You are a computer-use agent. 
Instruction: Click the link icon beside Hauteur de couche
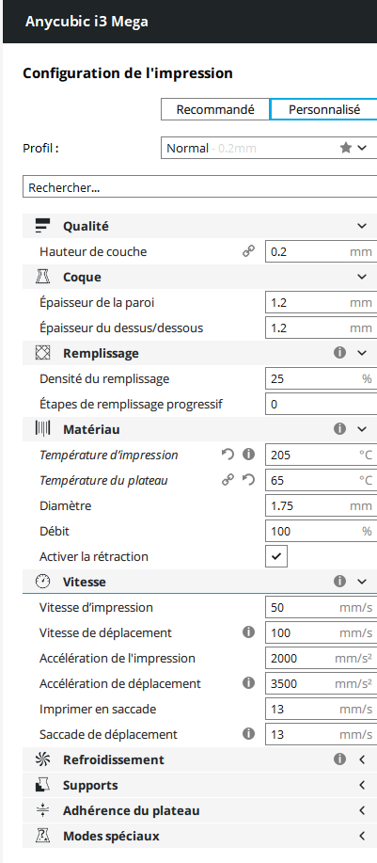coord(249,251)
